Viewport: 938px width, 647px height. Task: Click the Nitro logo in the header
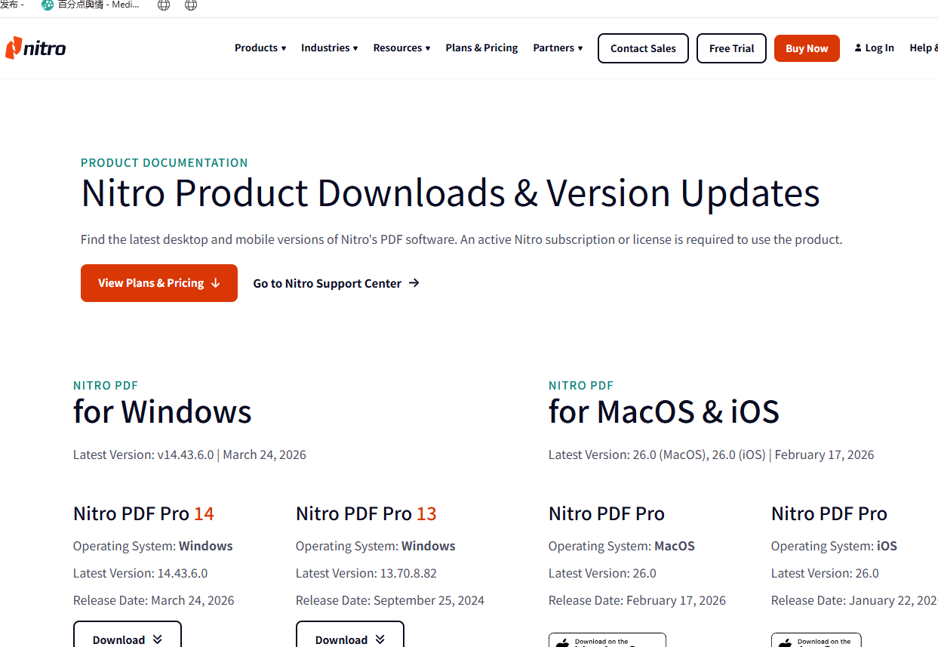tap(35, 48)
